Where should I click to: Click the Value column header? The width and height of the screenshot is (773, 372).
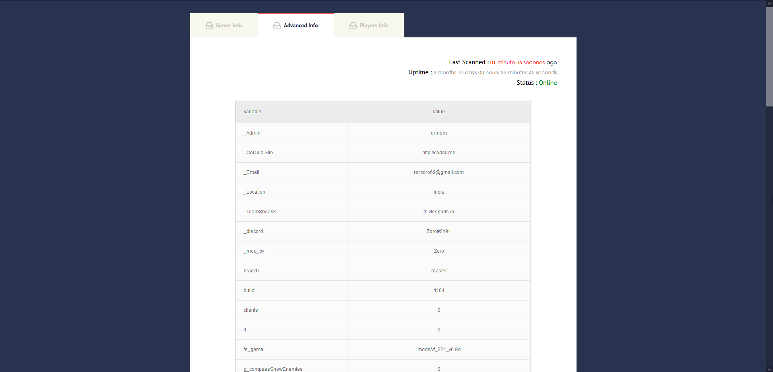click(439, 112)
